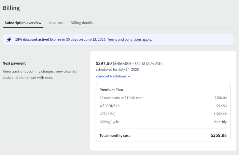Open the Subscription overview tab

[23, 23]
